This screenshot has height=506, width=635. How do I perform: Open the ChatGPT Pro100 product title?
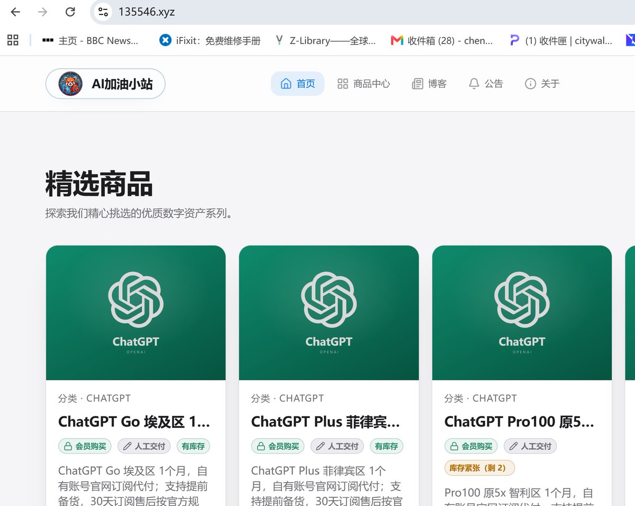click(x=519, y=422)
